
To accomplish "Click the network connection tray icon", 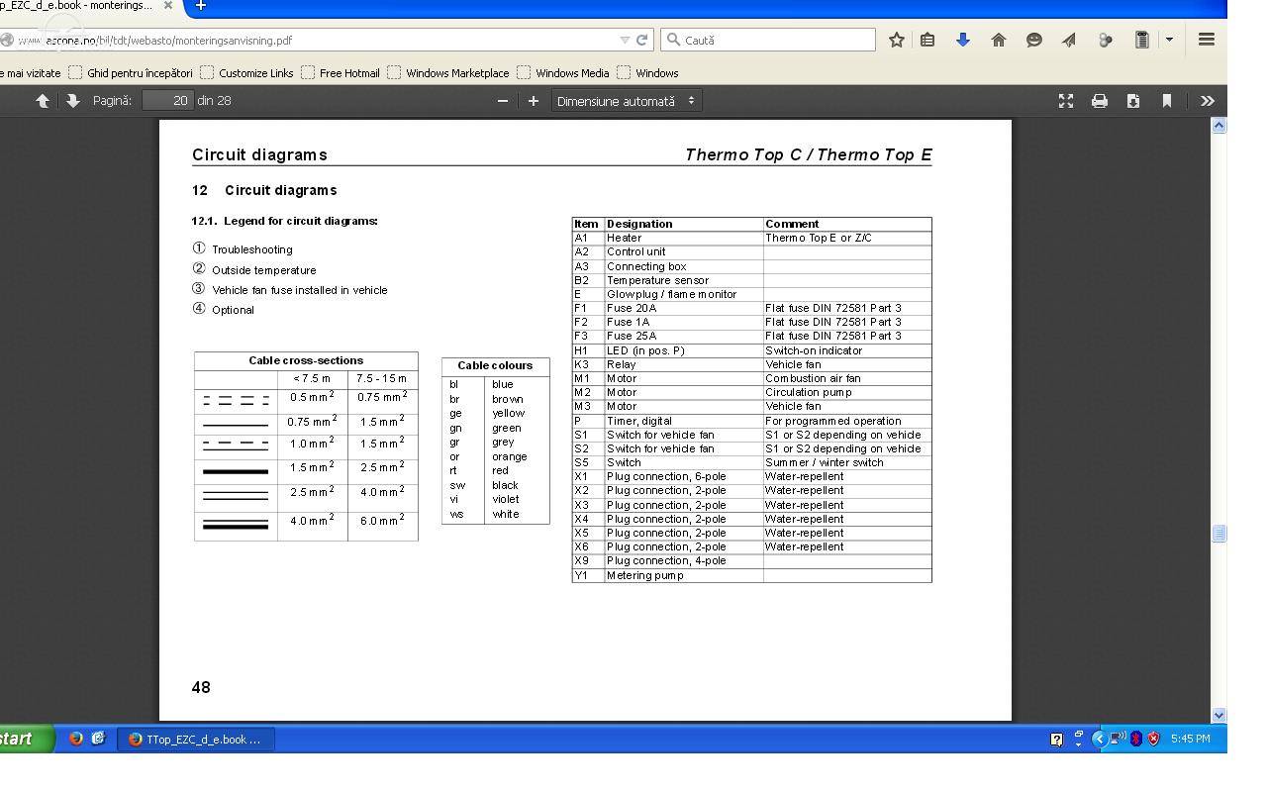I will tap(1118, 739).
